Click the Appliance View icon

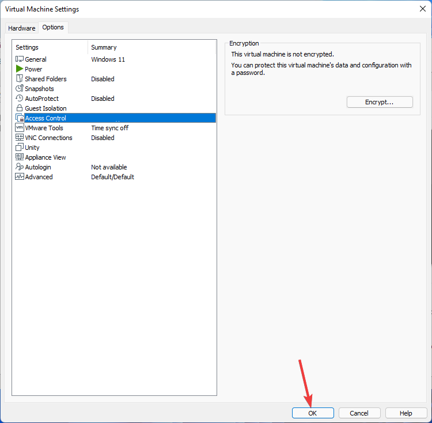pos(19,157)
